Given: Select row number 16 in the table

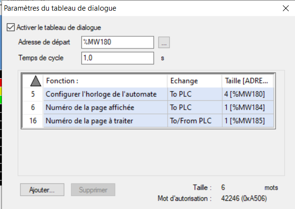Looking at the screenshot, I should (x=33, y=121).
